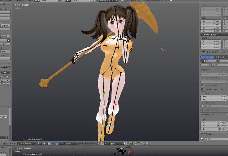228x156 pixels.
Task: Open the Pose menu in 3D view header
Action: click(12, 143)
